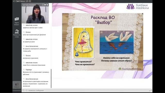Click the megaphone Говорить button
Viewport: 165px width, 93px height.
click(x=17, y=85)
